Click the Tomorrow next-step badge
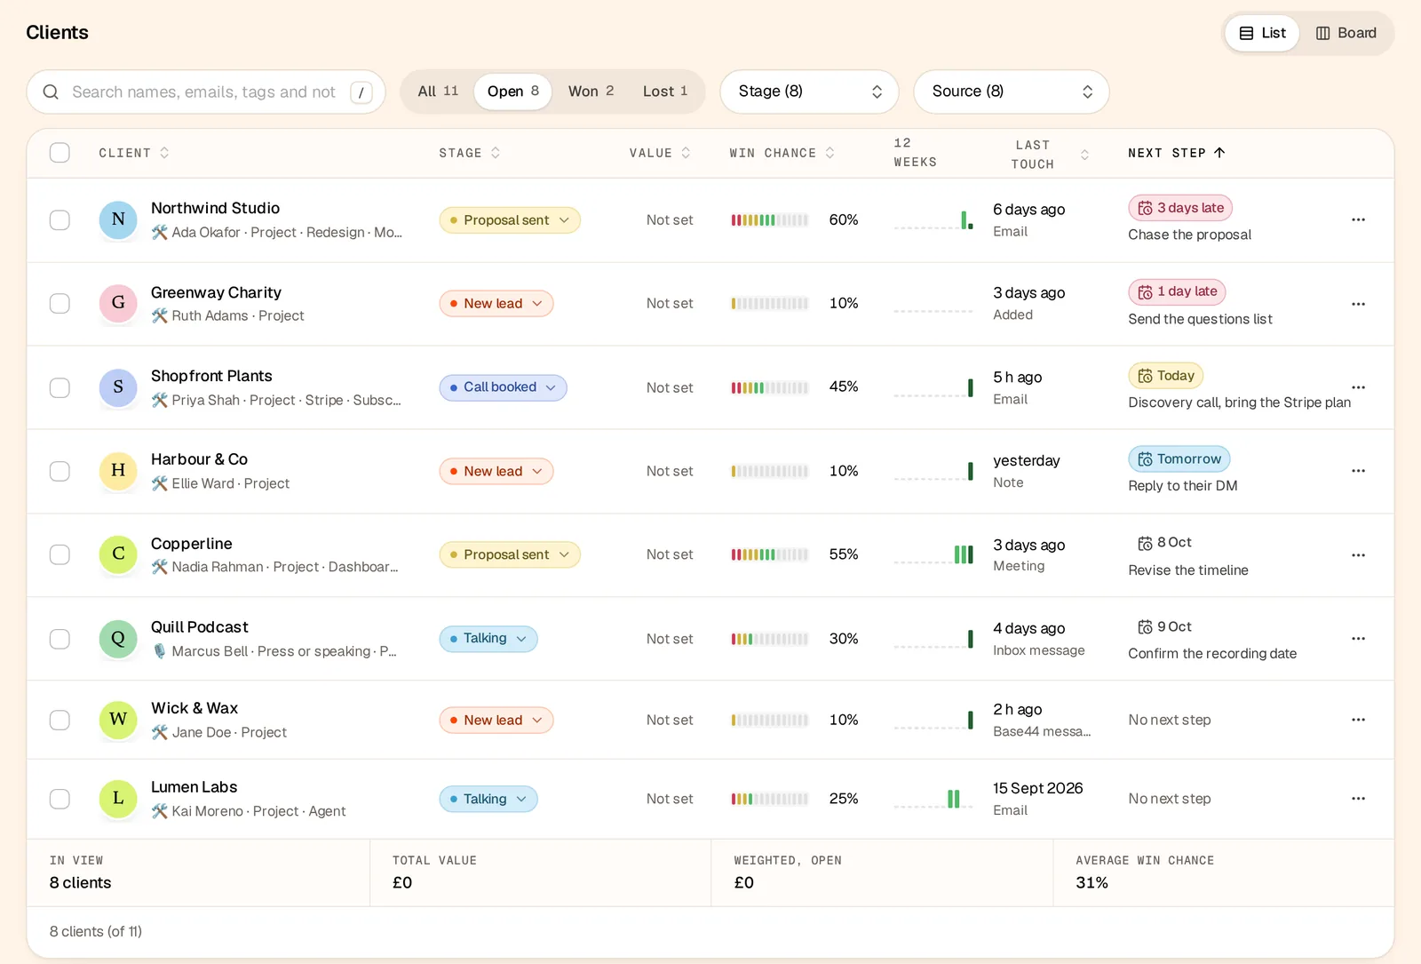 (1179, 459)
